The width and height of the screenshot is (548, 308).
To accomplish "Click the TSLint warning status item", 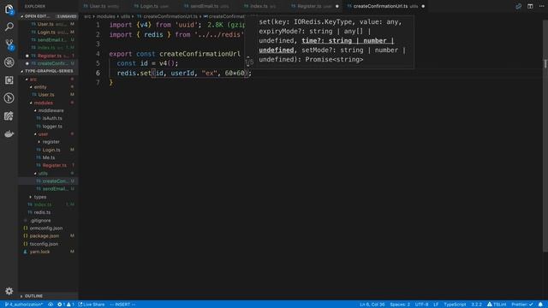I will point(497,305).
